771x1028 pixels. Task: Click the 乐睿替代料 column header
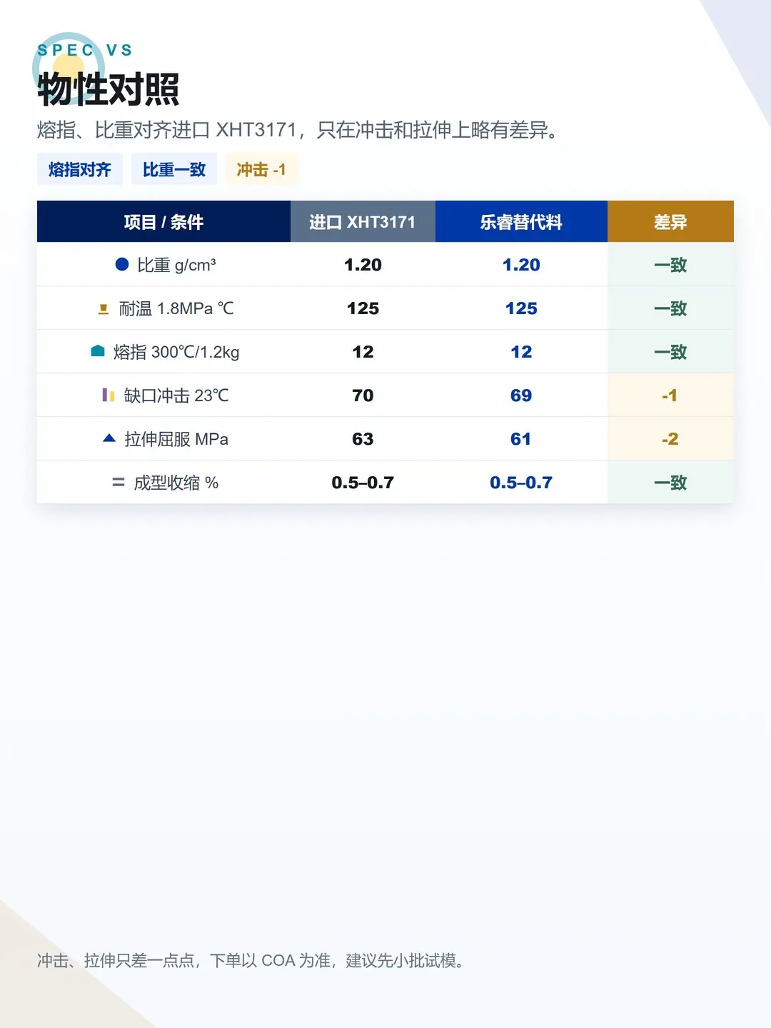(521, 221)
